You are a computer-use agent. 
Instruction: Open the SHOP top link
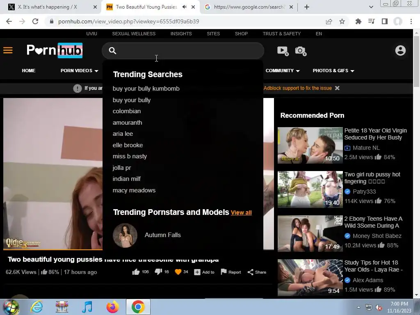(241, 34)
